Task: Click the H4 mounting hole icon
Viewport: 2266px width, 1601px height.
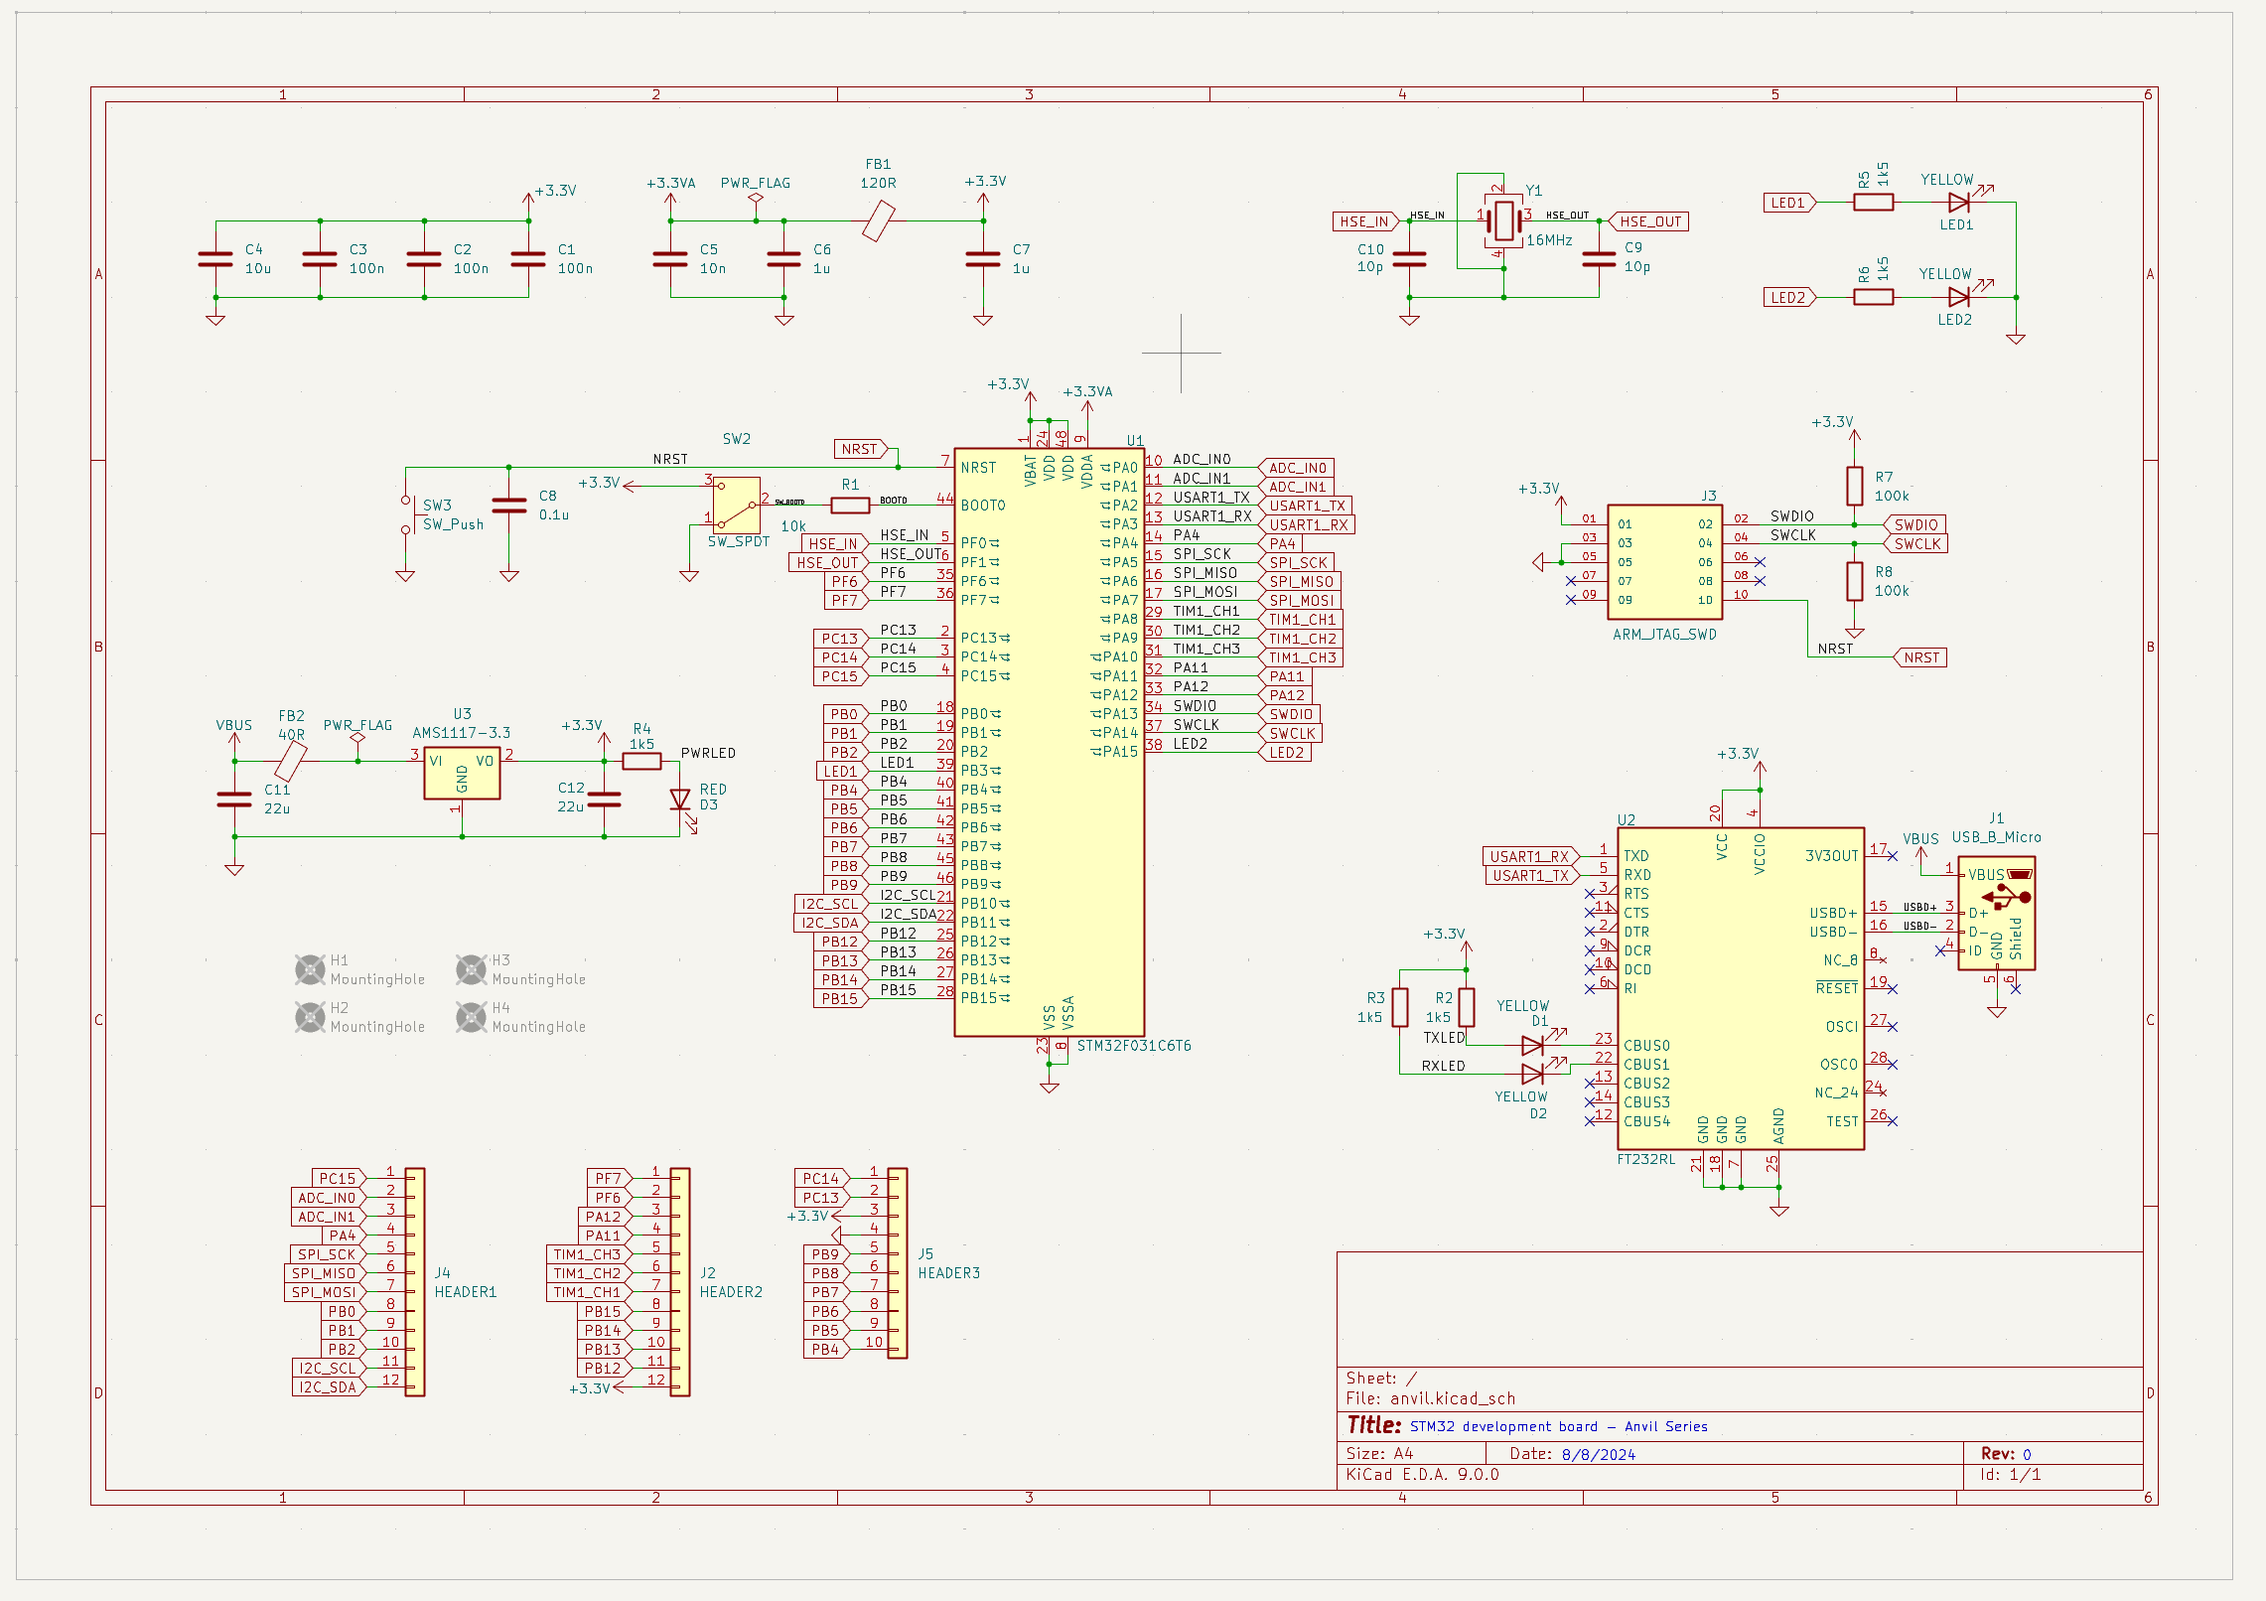Action: (x=471, y=1015)
